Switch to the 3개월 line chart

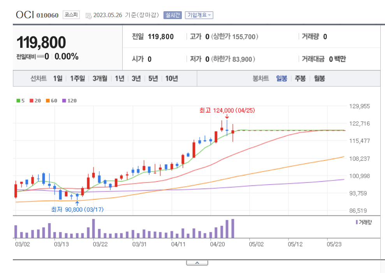(x=100, y=79)
